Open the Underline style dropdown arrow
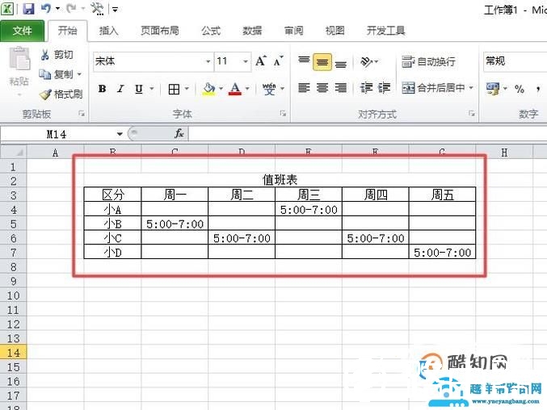The height and width of the screenshot is (410, 547). point(152,89)
